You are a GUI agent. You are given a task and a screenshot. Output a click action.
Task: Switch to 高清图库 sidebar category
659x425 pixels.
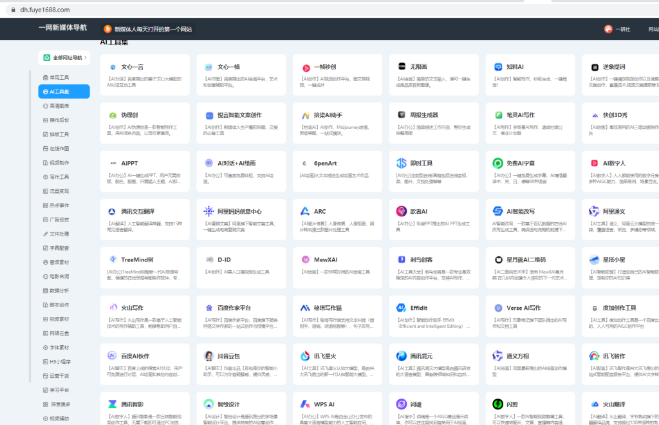59,106
